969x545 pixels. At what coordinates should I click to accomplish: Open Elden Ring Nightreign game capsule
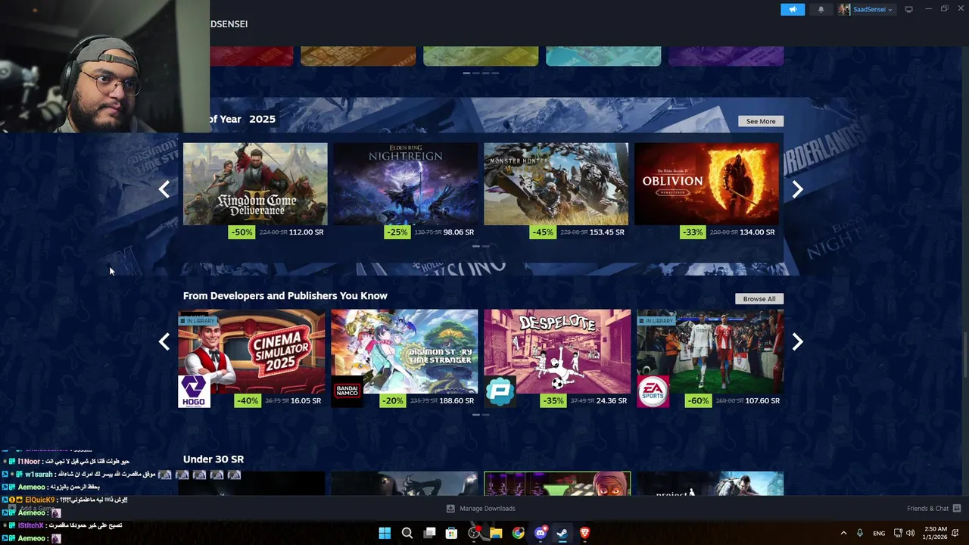point(405,184)
